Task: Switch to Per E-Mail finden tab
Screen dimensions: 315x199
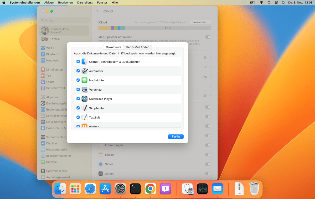Action: [138, 47]
